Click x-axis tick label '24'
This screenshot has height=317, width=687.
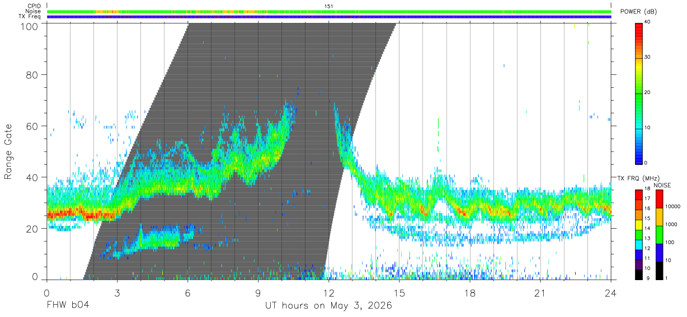tap(610, 292)
